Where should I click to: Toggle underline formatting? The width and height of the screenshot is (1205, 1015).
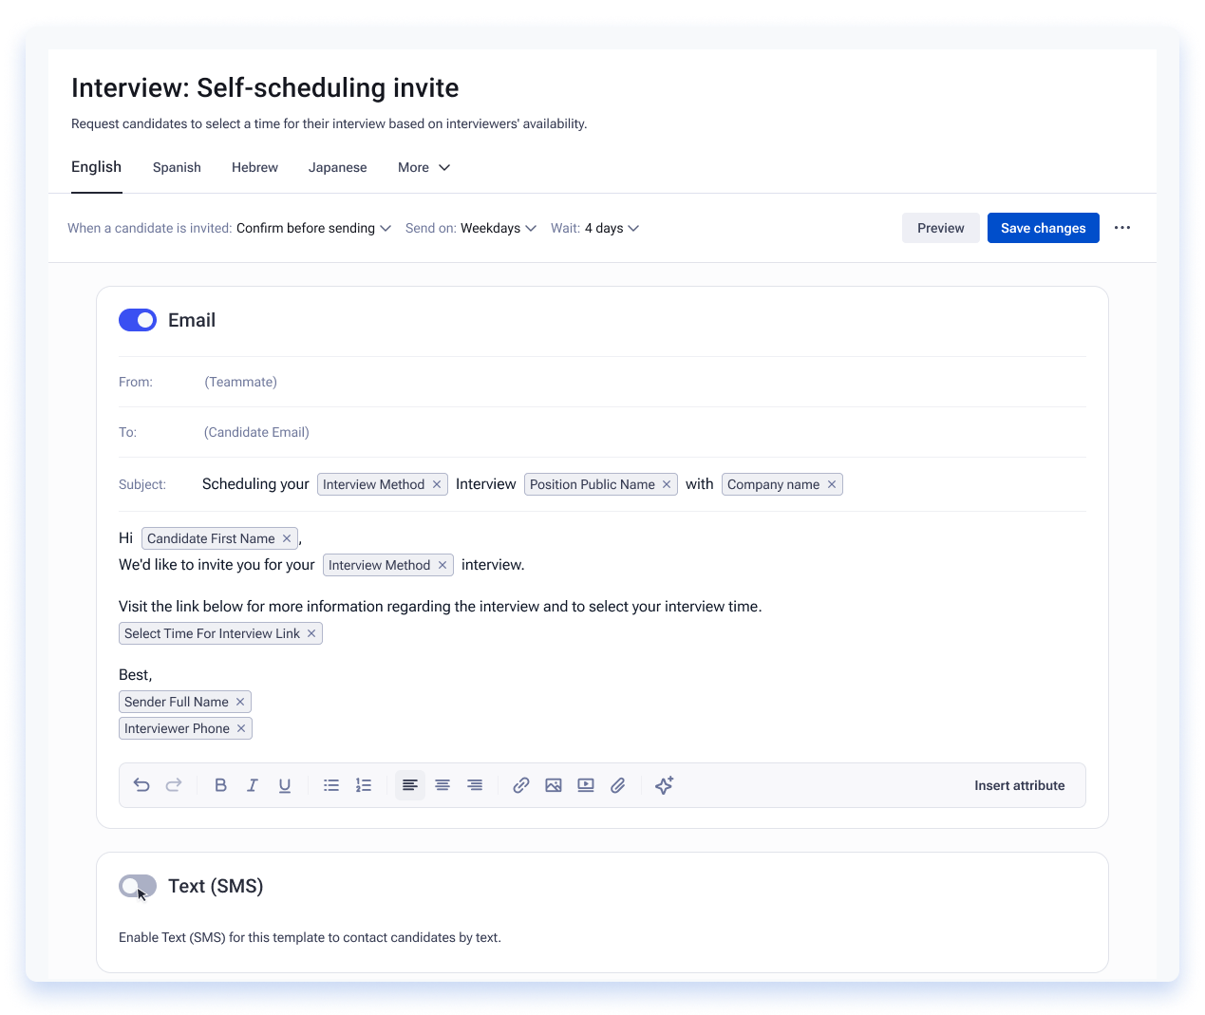[x=285, y=785]
